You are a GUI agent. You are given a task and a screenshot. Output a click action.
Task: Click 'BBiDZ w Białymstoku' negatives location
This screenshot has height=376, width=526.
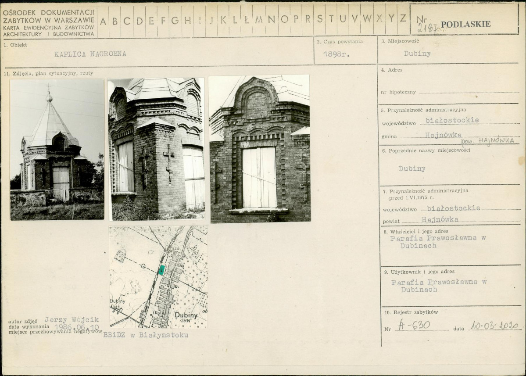tap(146, 335)
